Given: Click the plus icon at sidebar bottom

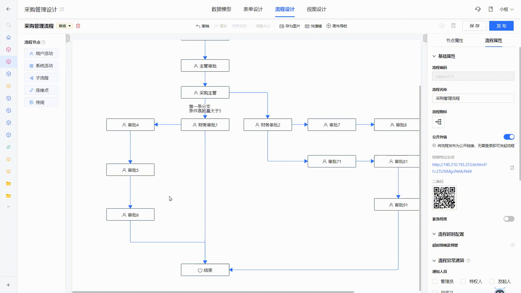Looking at the screenshot, I should [x=8, y=285].
